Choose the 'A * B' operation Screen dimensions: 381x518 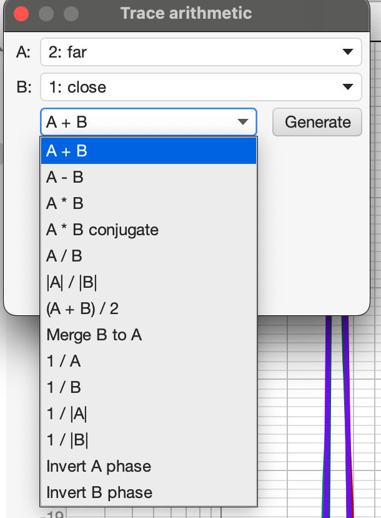(149, 203)
